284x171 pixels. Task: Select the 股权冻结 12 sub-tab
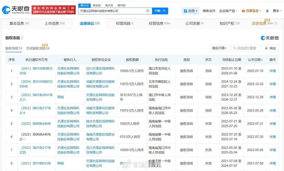[x=14, y=49]
